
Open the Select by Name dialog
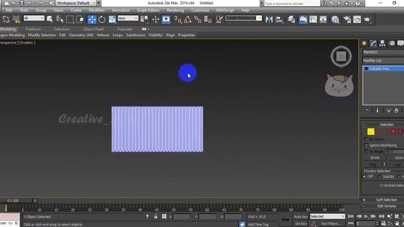click(x=59, y=20)
